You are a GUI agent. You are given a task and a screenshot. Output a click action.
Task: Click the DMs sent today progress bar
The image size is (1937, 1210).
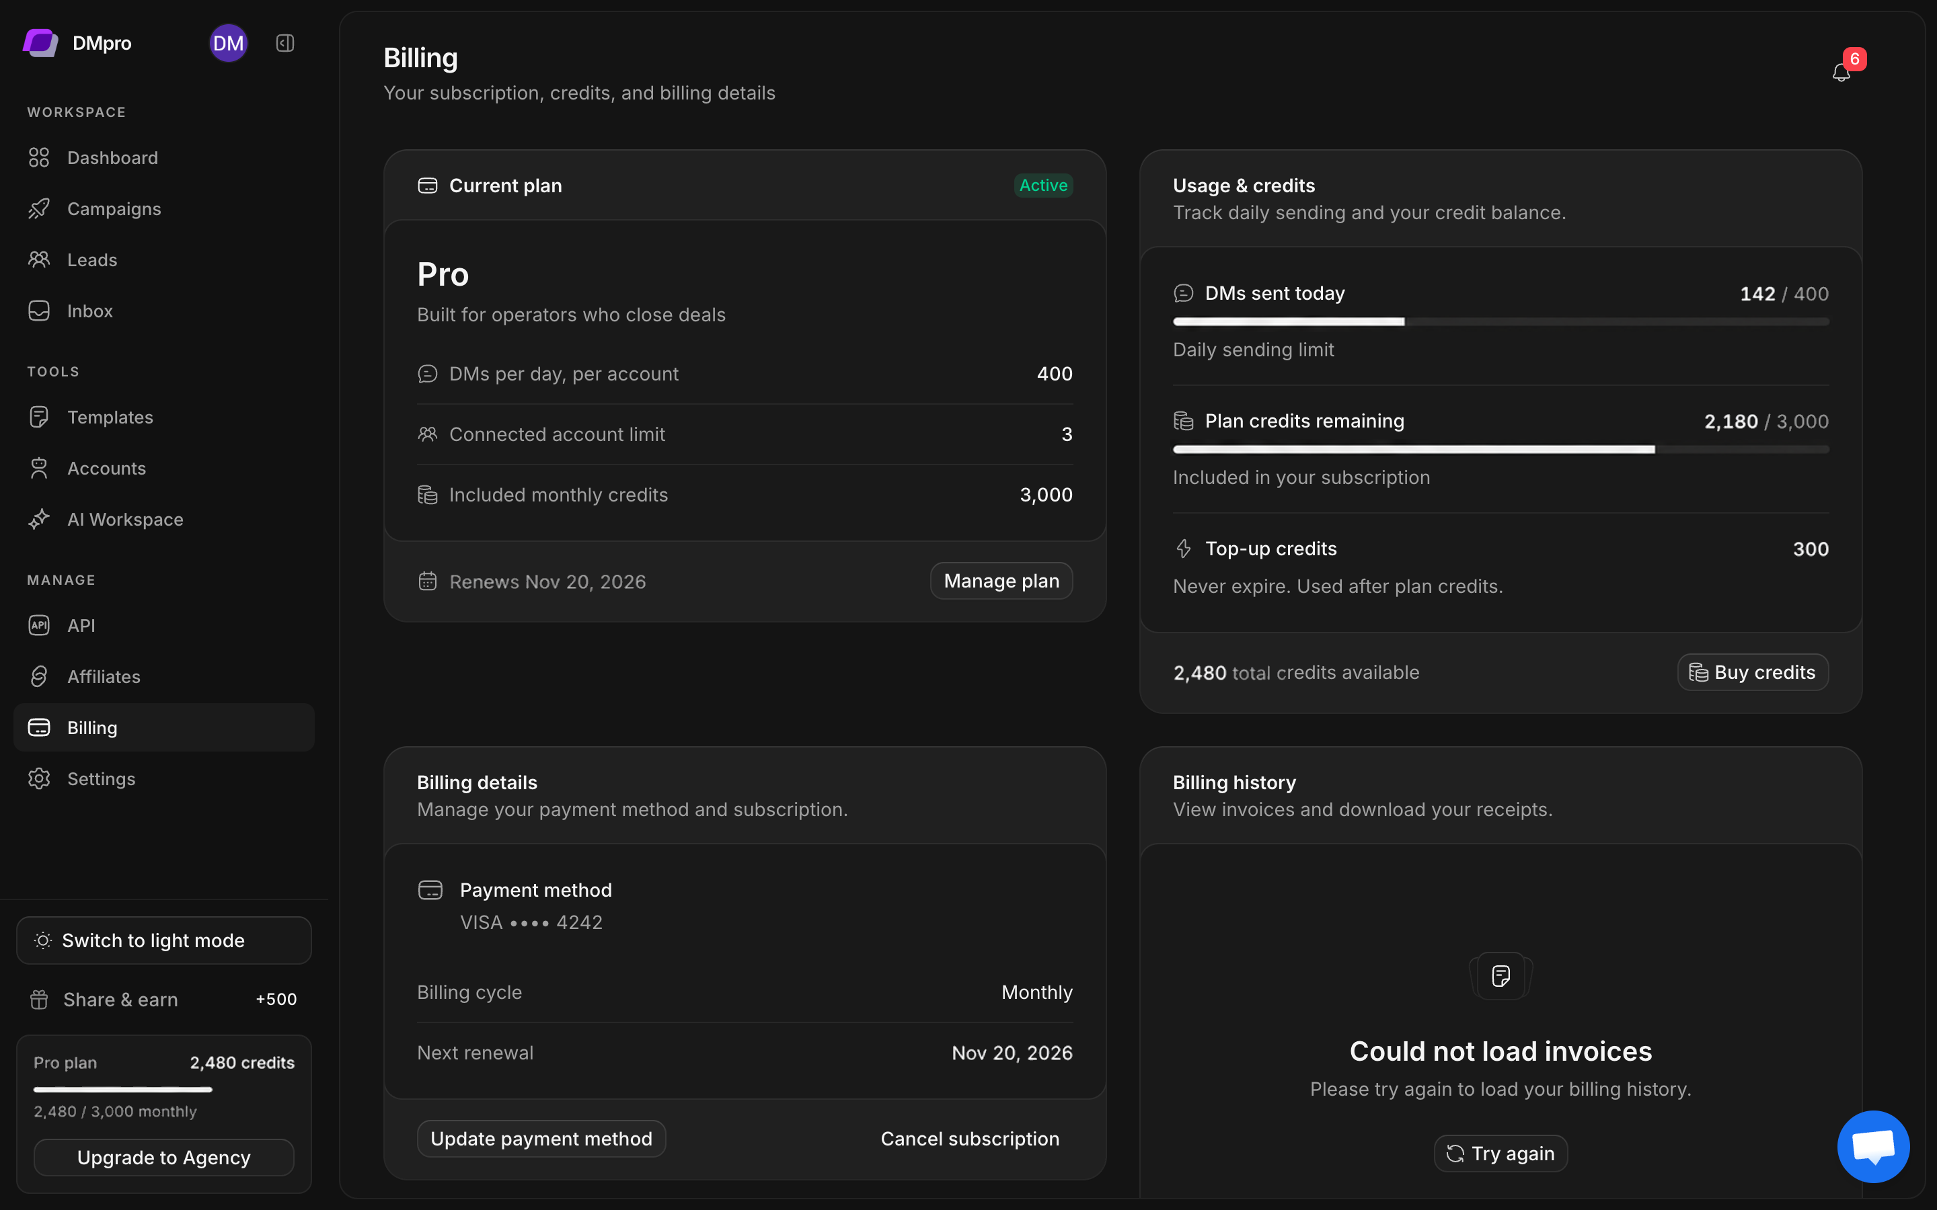click(x=1501, y=322)
